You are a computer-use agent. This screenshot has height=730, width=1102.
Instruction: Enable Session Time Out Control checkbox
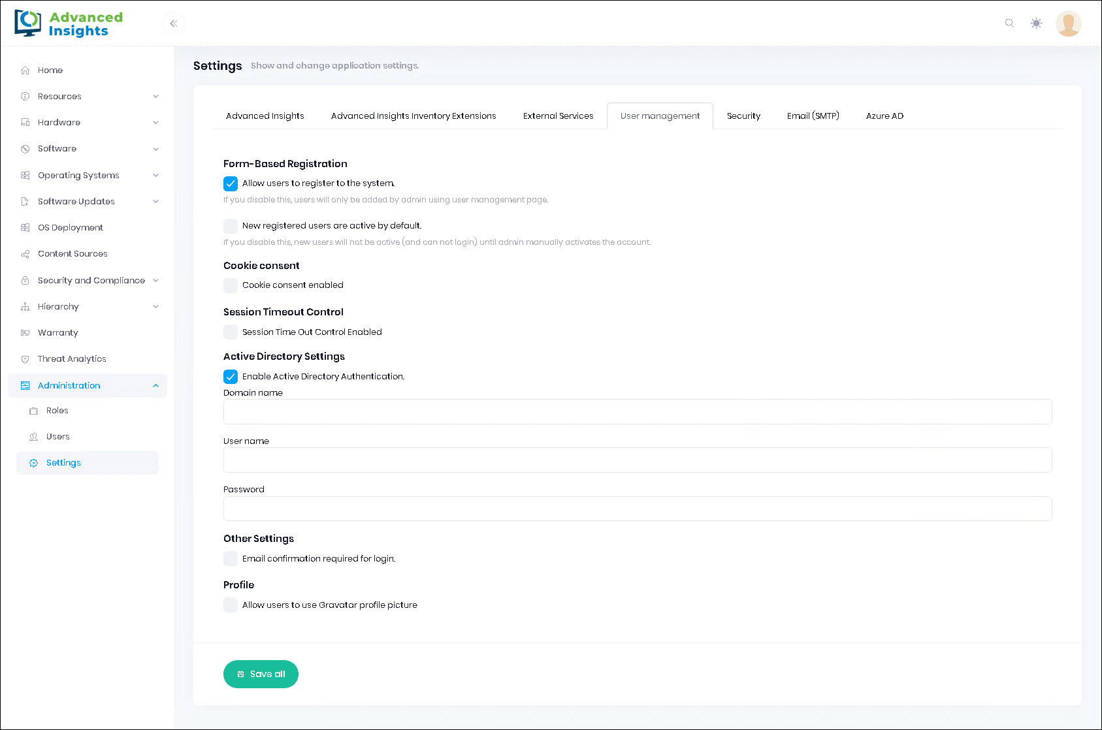pyautogui.click(x=231, y=332)
